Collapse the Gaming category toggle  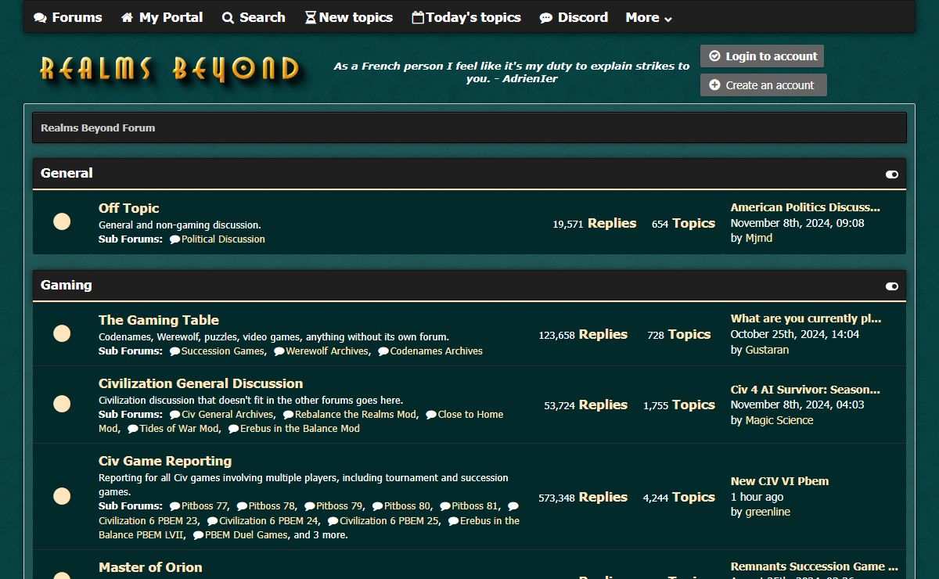coord(891,286)
